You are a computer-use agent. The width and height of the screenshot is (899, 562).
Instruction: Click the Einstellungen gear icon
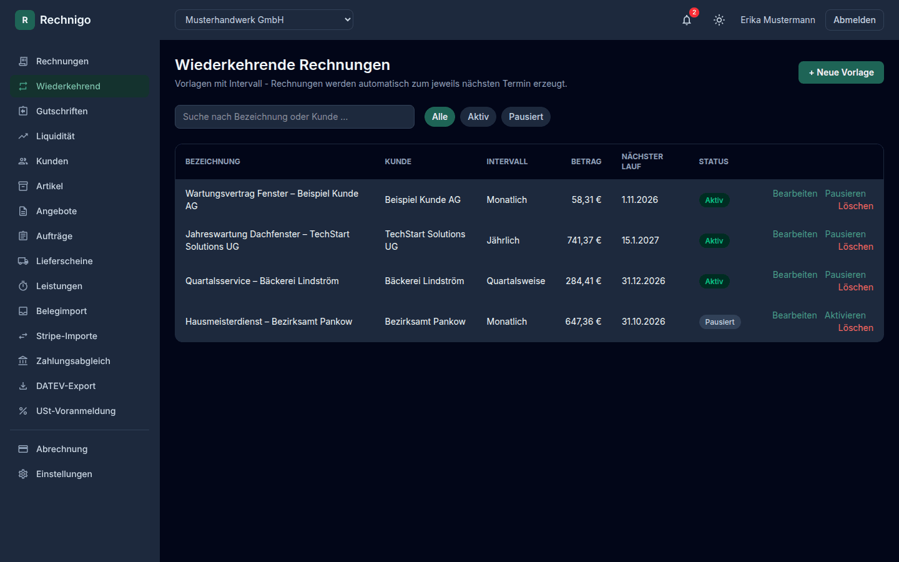23,474
